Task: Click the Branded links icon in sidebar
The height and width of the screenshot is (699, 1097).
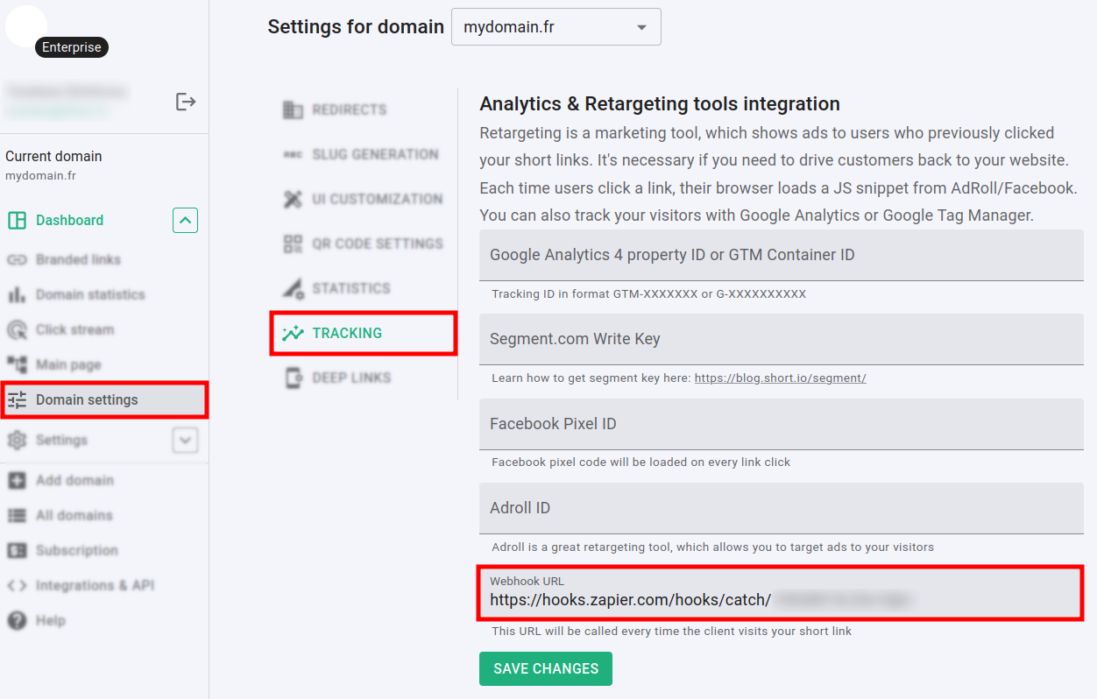Action: [17, 260]
